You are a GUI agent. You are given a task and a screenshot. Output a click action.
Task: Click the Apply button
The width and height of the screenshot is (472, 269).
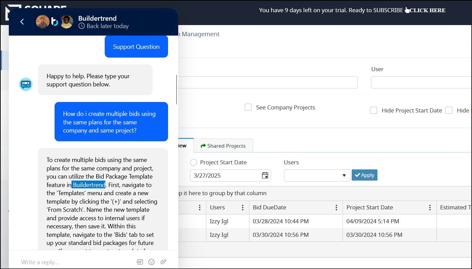coord(364,175)
